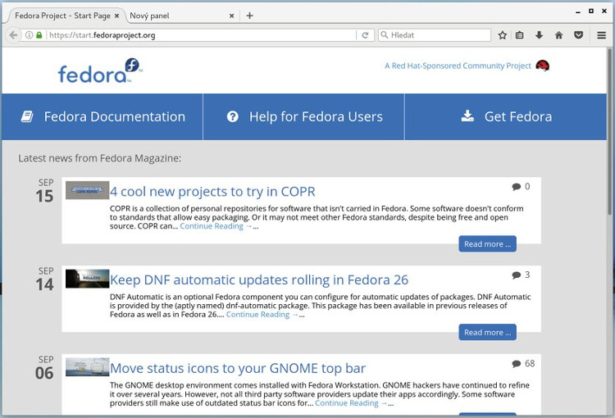615x418 pixels.
Task: Open article 4 cool new projects in COPR
Action: (x=212, y=191)
